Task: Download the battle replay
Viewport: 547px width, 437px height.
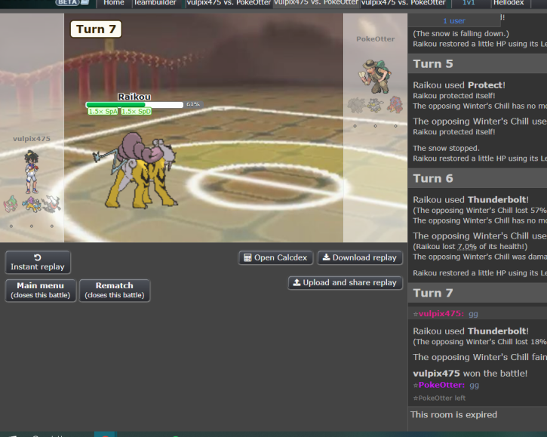Action: click(360, 257)
